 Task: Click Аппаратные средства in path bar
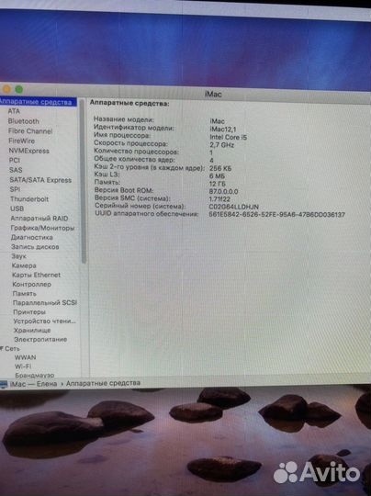coord(103,383)
